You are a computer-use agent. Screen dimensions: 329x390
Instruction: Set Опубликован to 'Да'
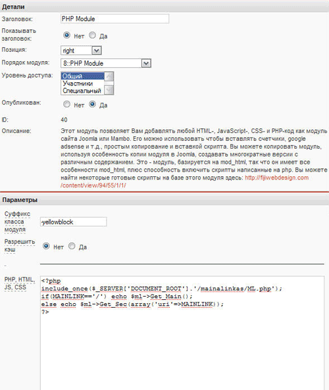coord(92,104)
